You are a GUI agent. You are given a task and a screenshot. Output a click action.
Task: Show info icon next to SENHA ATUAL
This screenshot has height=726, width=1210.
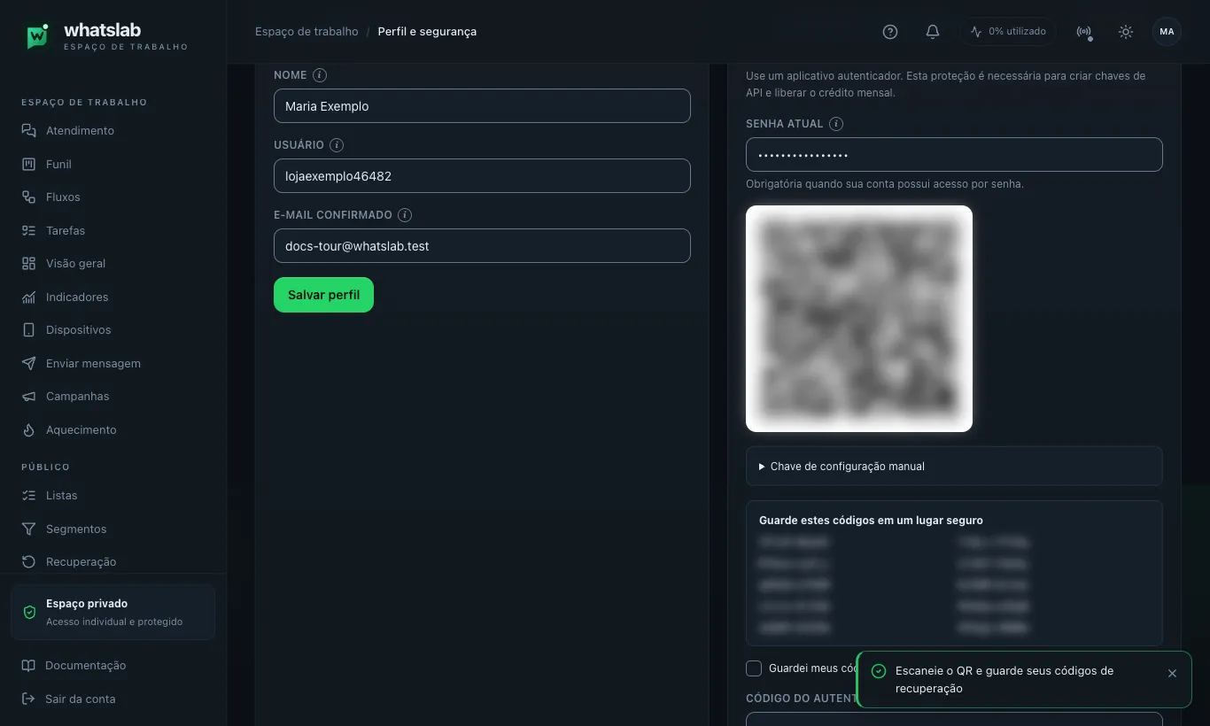[836, 124]
